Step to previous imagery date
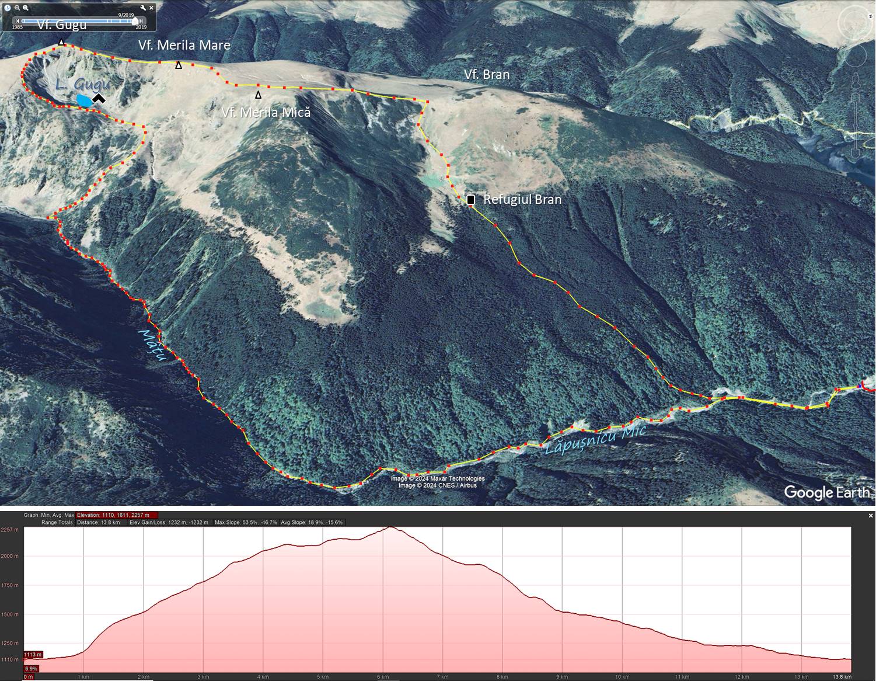Viewport: 876px width, 681px height. pos(18,21)
